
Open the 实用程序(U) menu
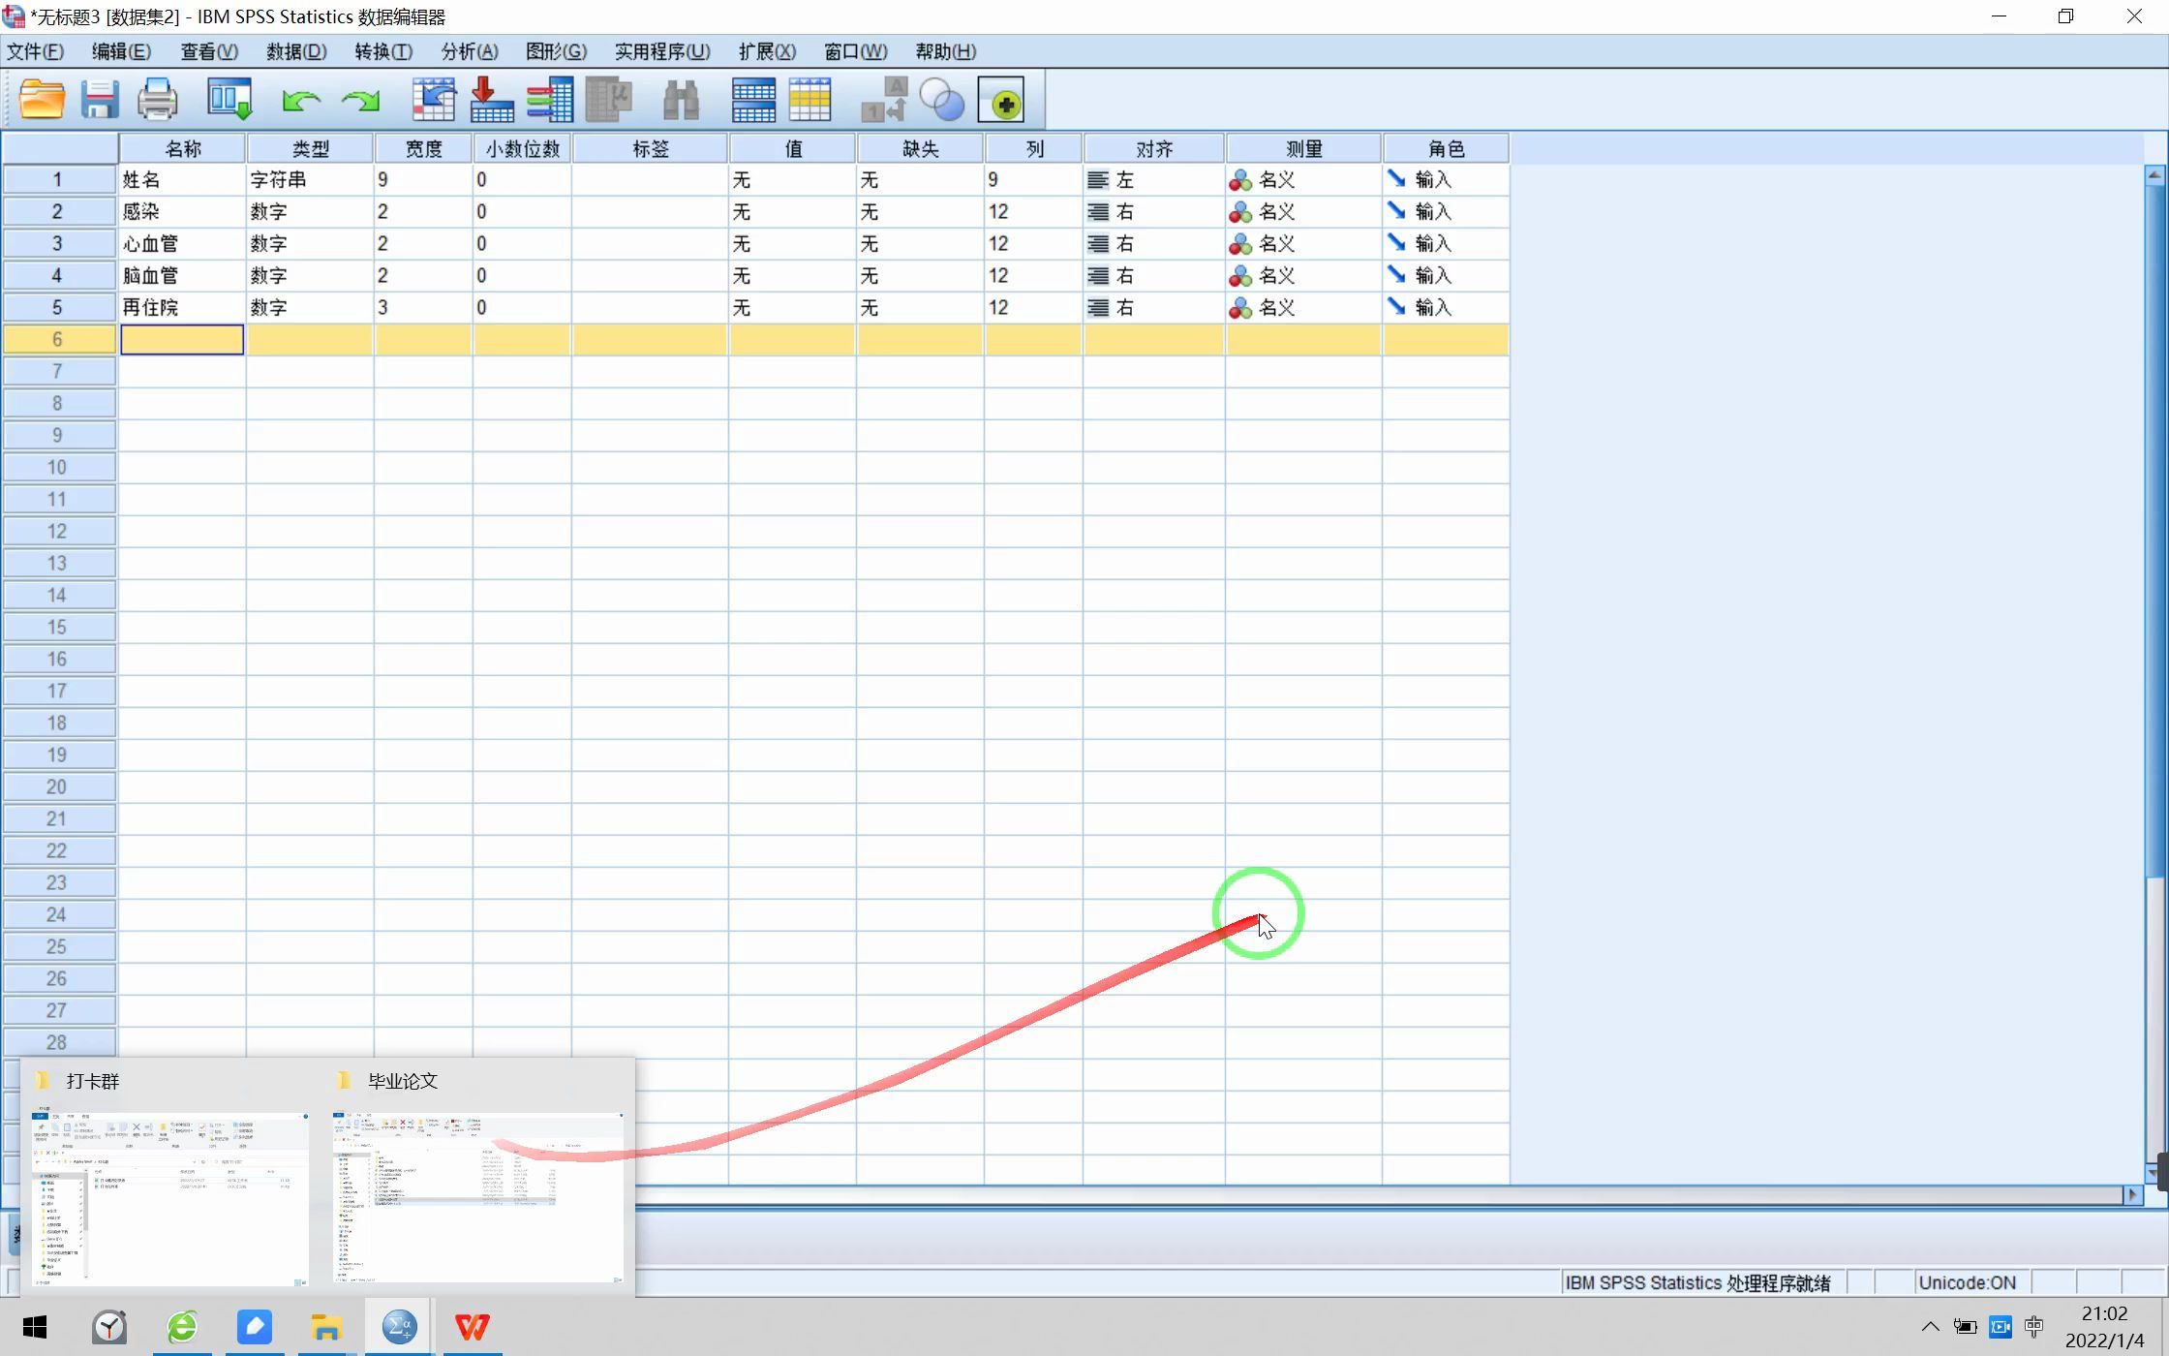662,51
